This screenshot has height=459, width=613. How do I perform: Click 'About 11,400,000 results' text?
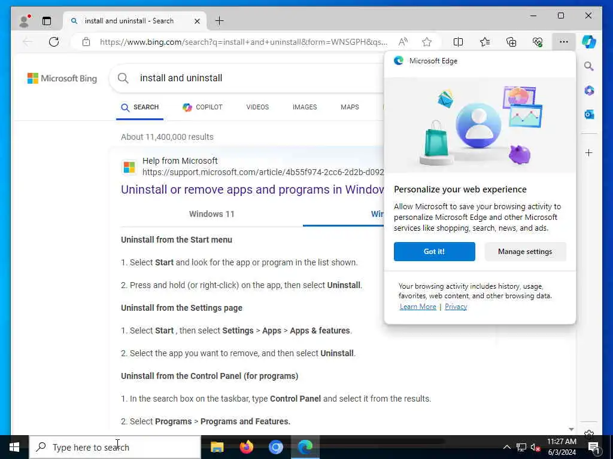click(x=167, y=137)
